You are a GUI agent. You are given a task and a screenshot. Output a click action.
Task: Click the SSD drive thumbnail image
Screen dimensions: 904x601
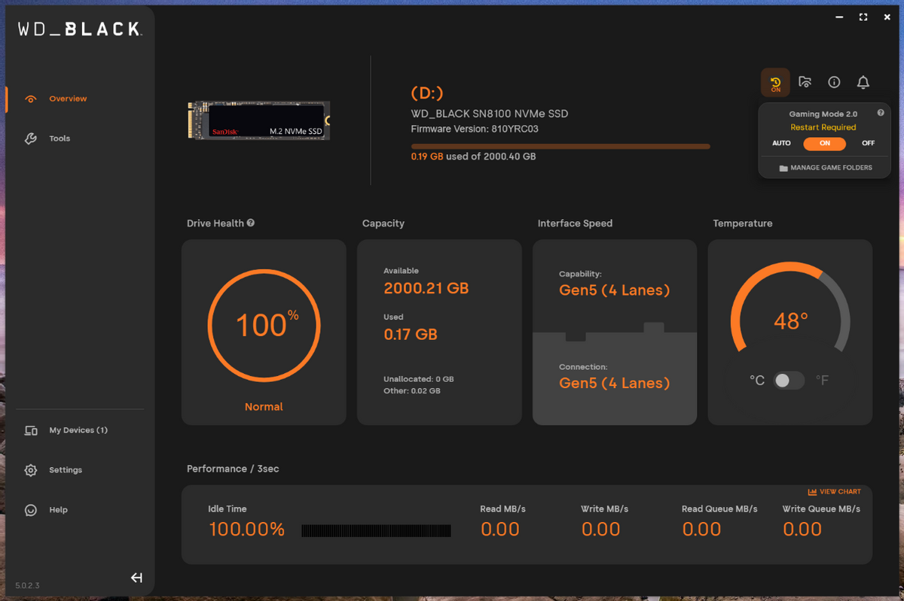tap(258, 120)
